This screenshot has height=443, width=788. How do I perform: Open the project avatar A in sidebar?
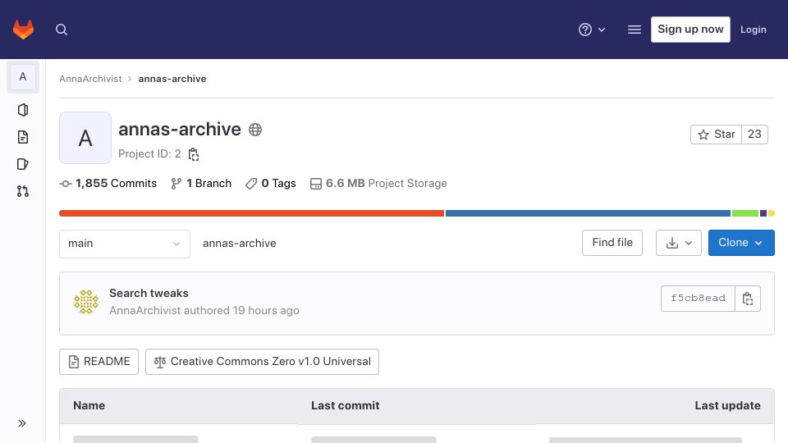click(x=23, y=77)
